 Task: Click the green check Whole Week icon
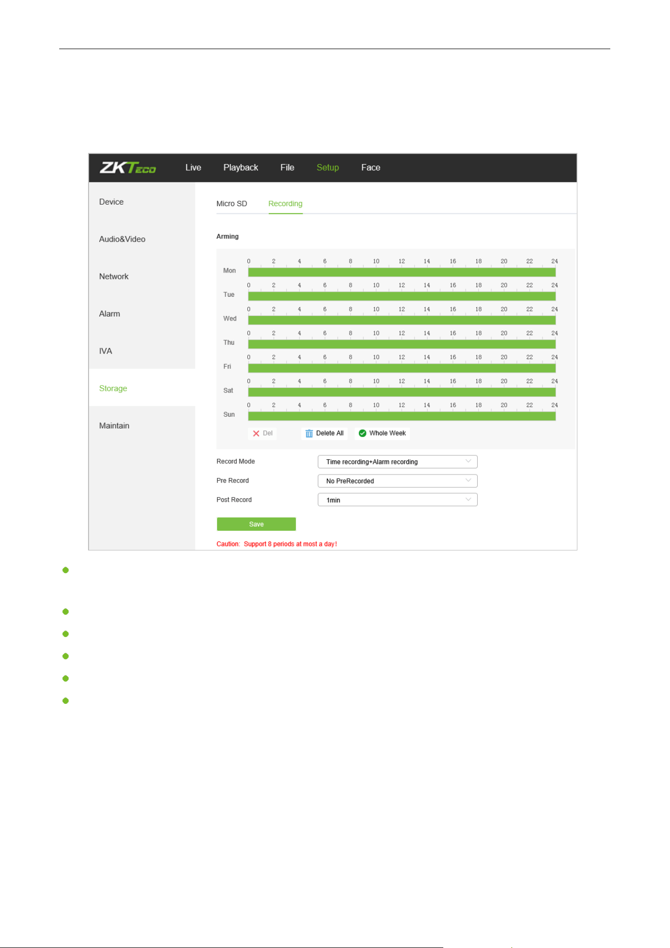pos(362,433)
